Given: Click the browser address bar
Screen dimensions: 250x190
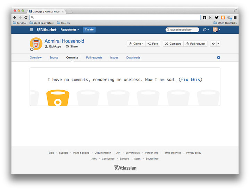Looking at the screenshot, I should tap(115, 17).
